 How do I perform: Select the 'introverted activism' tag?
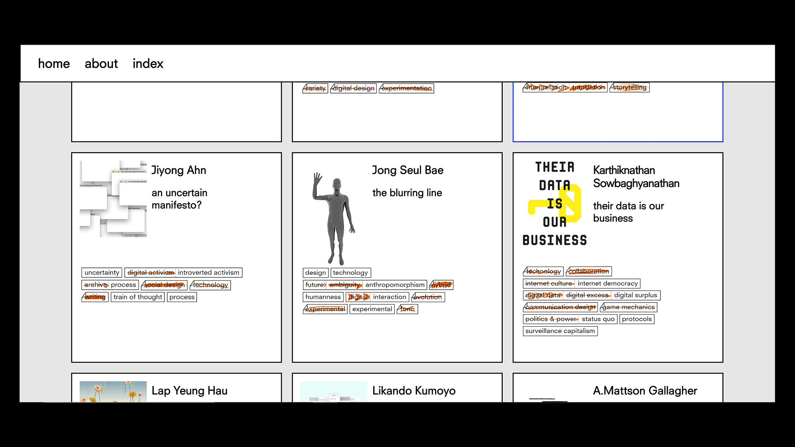point(208,273)
